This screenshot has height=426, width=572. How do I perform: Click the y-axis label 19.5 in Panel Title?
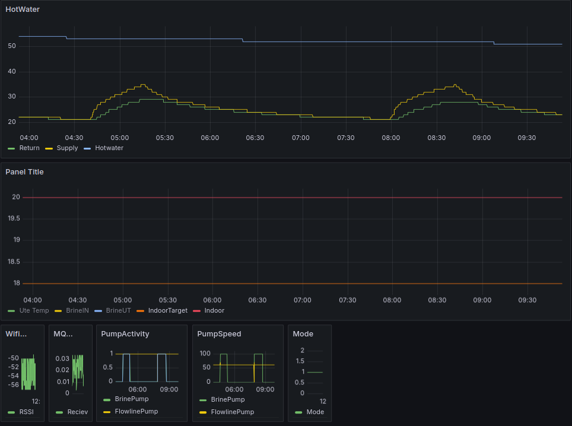coord(14,218)
